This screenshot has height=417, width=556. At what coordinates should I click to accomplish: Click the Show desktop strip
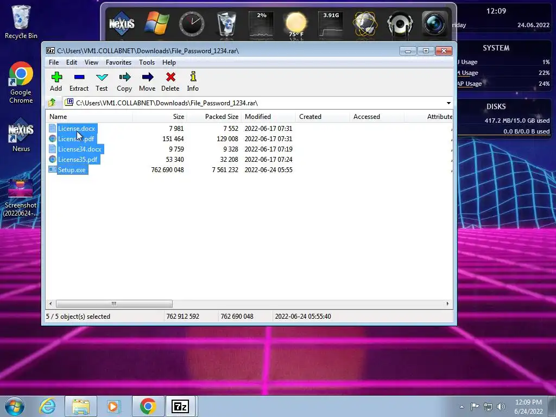point(552,406)
